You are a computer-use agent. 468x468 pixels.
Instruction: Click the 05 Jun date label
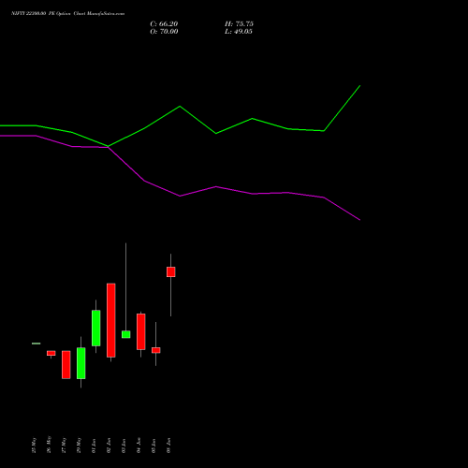point(154,446)
